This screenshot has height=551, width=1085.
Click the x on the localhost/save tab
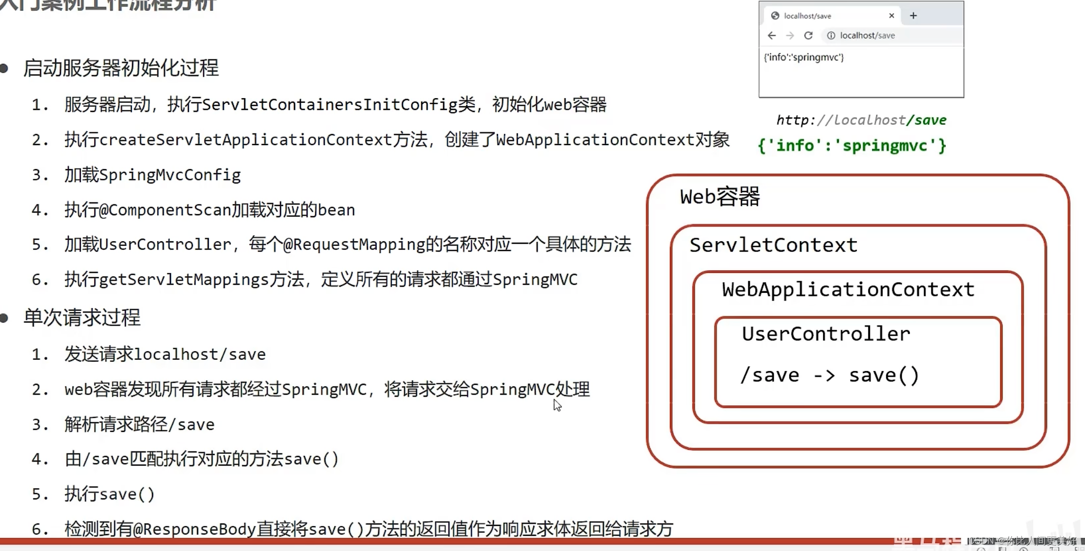click(x=892, y=15)
